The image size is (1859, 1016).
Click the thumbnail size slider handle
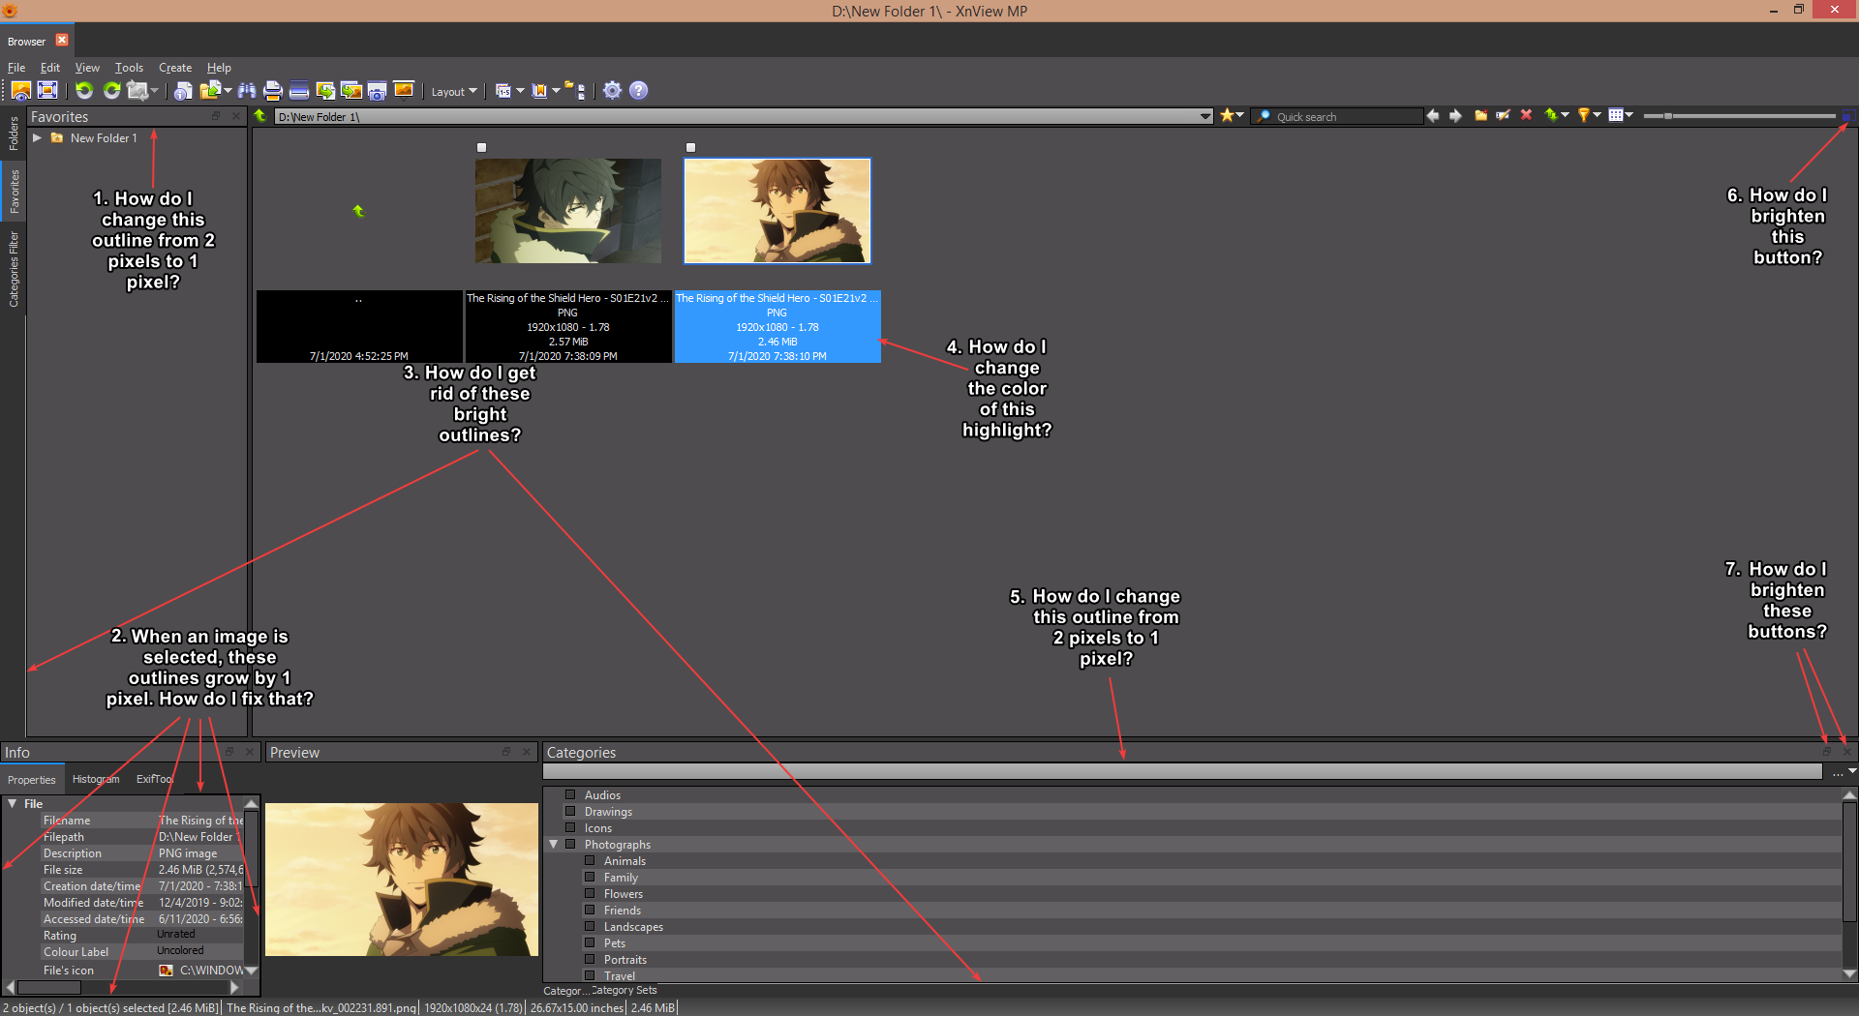pyautogui.click(x=1668, y=116)
